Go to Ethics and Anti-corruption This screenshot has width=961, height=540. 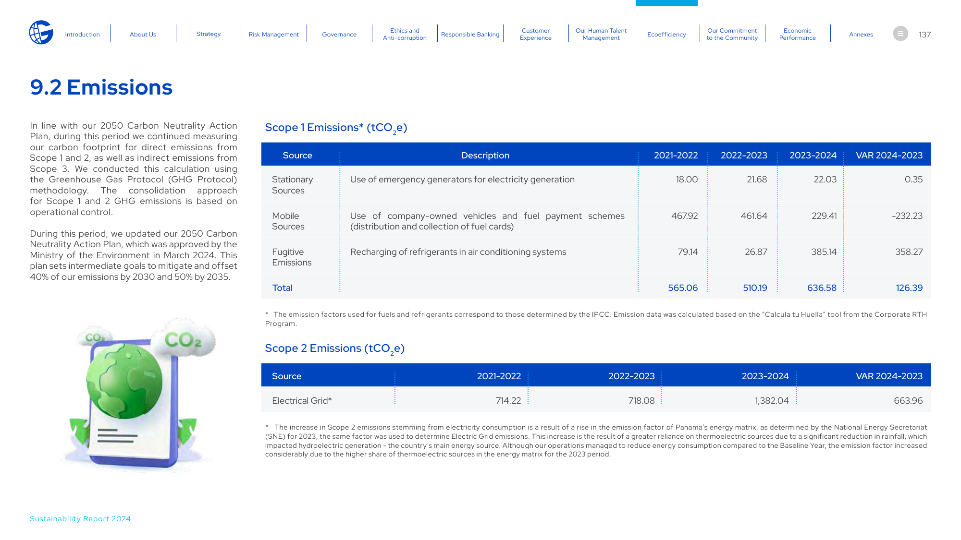click(x=405, y=34)
